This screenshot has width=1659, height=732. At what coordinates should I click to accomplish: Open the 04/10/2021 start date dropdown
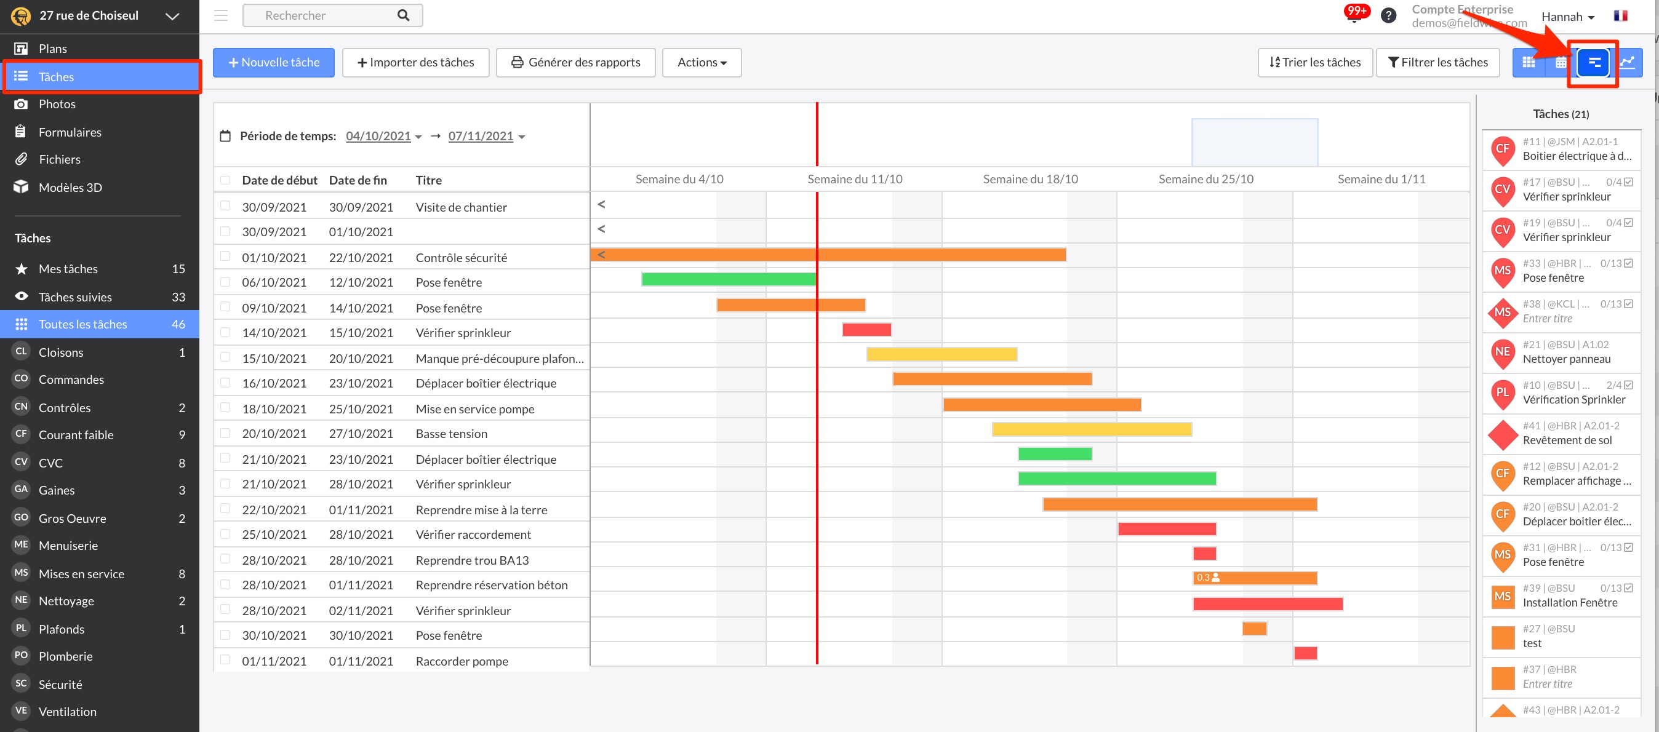click(x=383, y=136)
